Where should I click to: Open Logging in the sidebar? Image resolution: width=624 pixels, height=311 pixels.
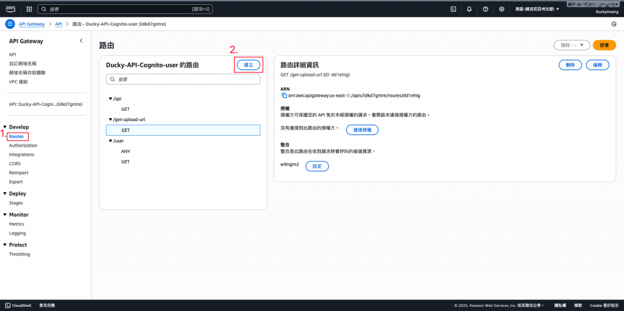pyautogui.click(x=17, y=233)
